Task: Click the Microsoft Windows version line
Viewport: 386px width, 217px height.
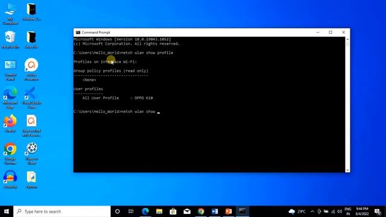Action: 122,39
